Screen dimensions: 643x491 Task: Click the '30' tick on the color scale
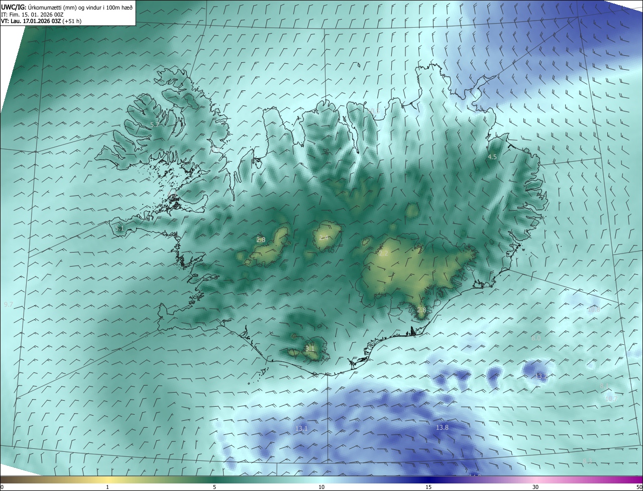tap(535, 487)
